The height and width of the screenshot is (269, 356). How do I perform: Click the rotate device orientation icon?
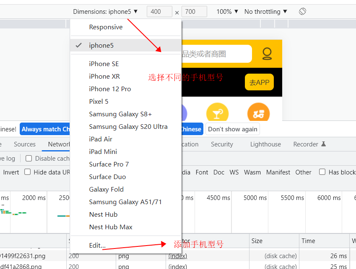[x=302, y=11]
